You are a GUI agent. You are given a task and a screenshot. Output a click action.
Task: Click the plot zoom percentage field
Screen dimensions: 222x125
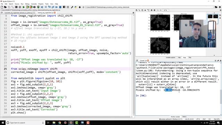coord(165,10)
